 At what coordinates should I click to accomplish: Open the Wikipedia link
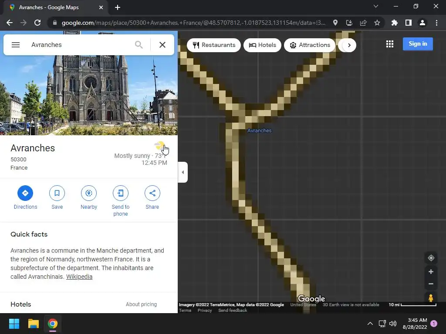[x=79, y=277]
